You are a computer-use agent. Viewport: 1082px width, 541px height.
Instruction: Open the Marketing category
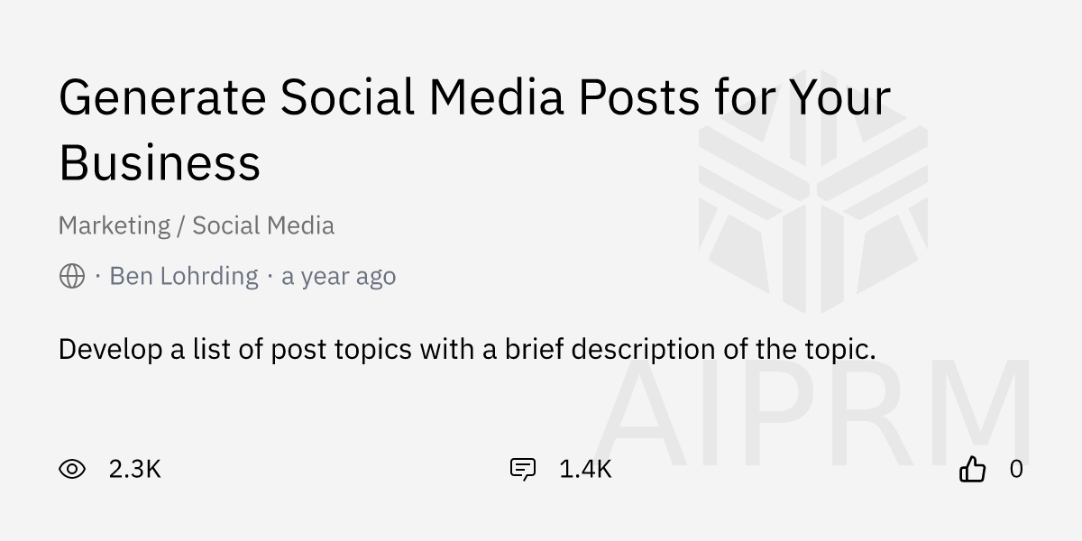pyautogui.click(x=115, y=225)
